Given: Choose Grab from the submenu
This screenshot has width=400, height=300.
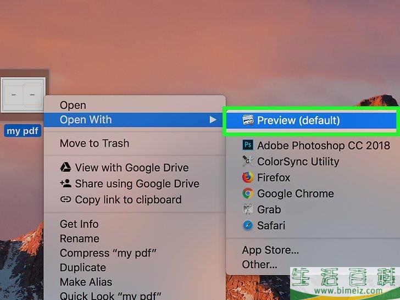Looking at the screenshot, I should 313,209.
